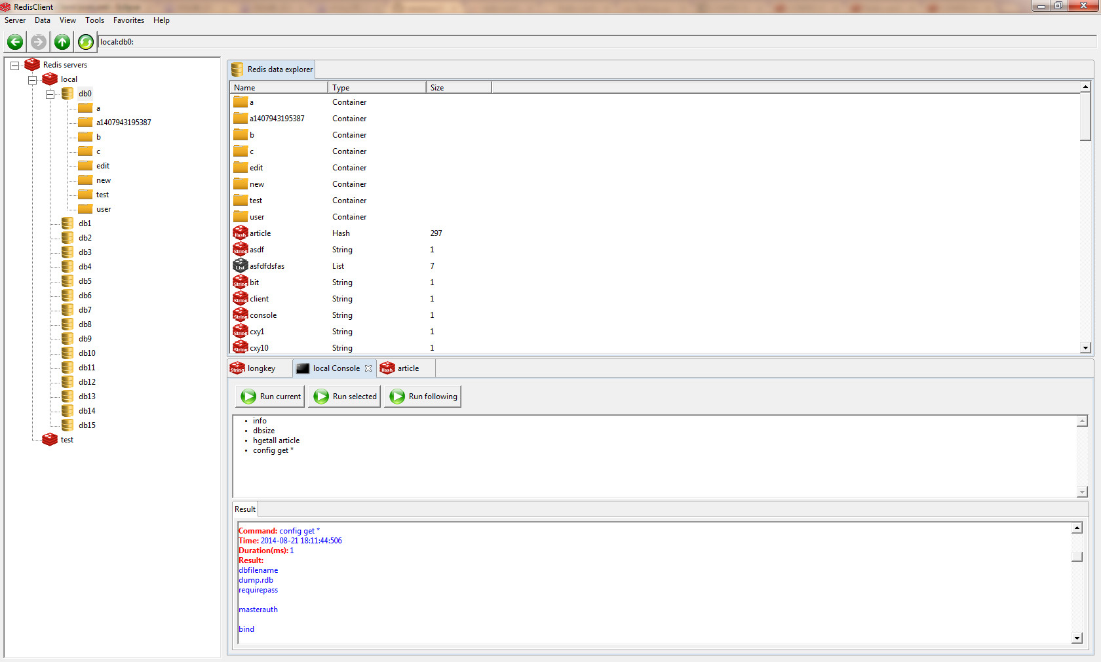Click the dump.rdb result text
1101x662 pixels.
[256, 580]
